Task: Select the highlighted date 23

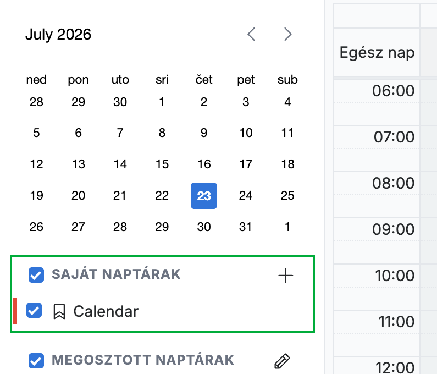Action: [204, 196]
